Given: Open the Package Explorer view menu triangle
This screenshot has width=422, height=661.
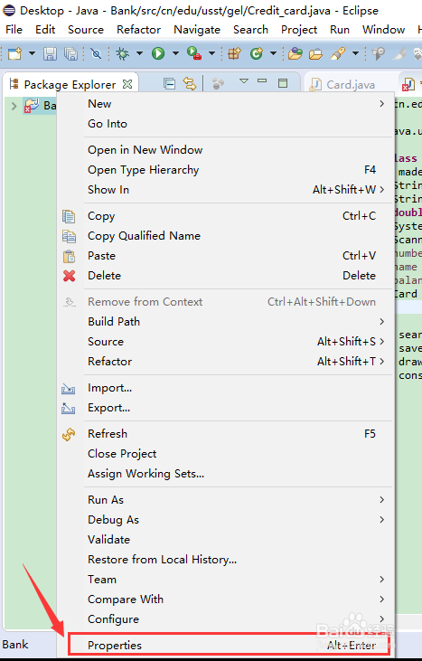Looking at the screenshot, I should [243, 81].
